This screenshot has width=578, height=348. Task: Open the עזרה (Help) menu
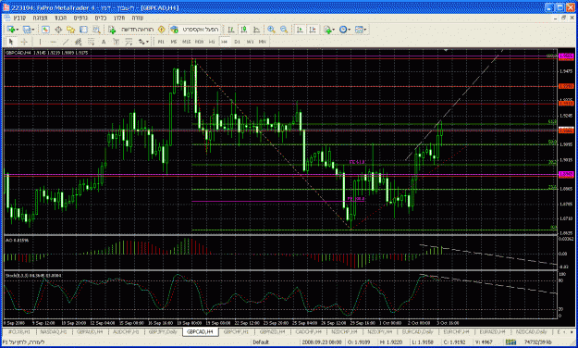click(x=137, y=18)
